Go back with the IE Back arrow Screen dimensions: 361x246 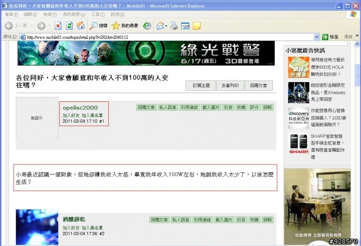coord(9,26)
